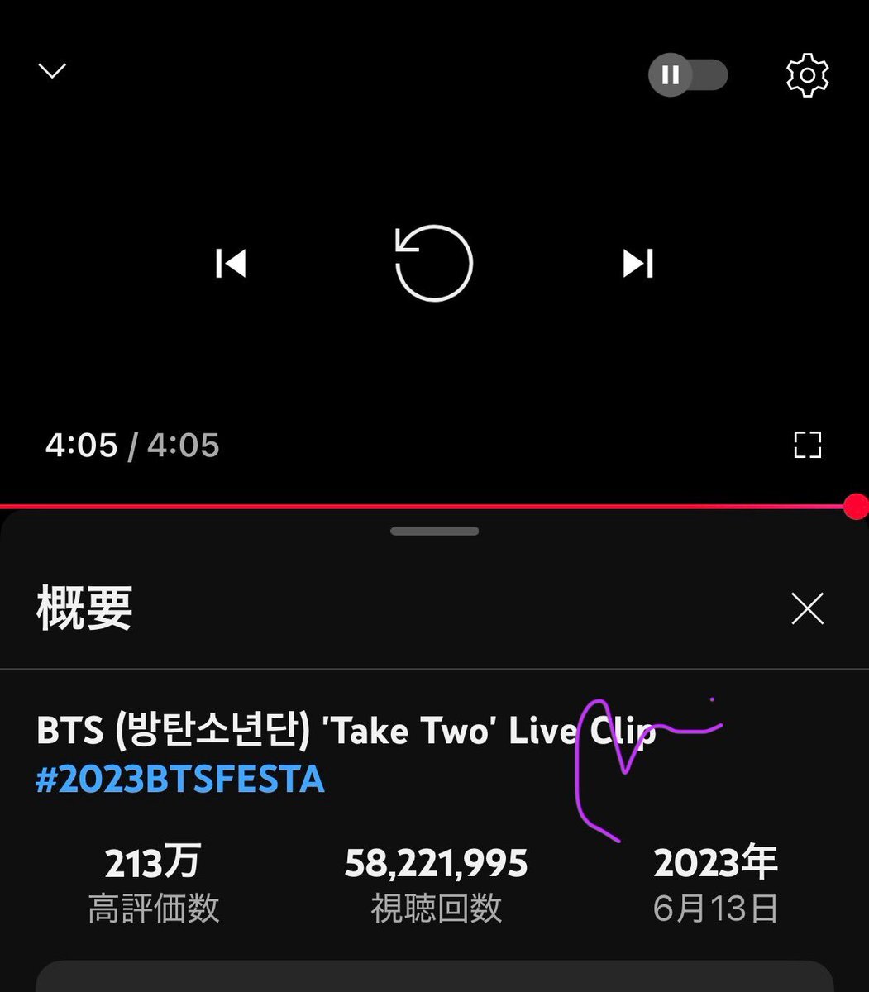The image size is (869, 992).
Task: Enter fullscreen mode
Action: pyautogui.click(x=807, y=445)
